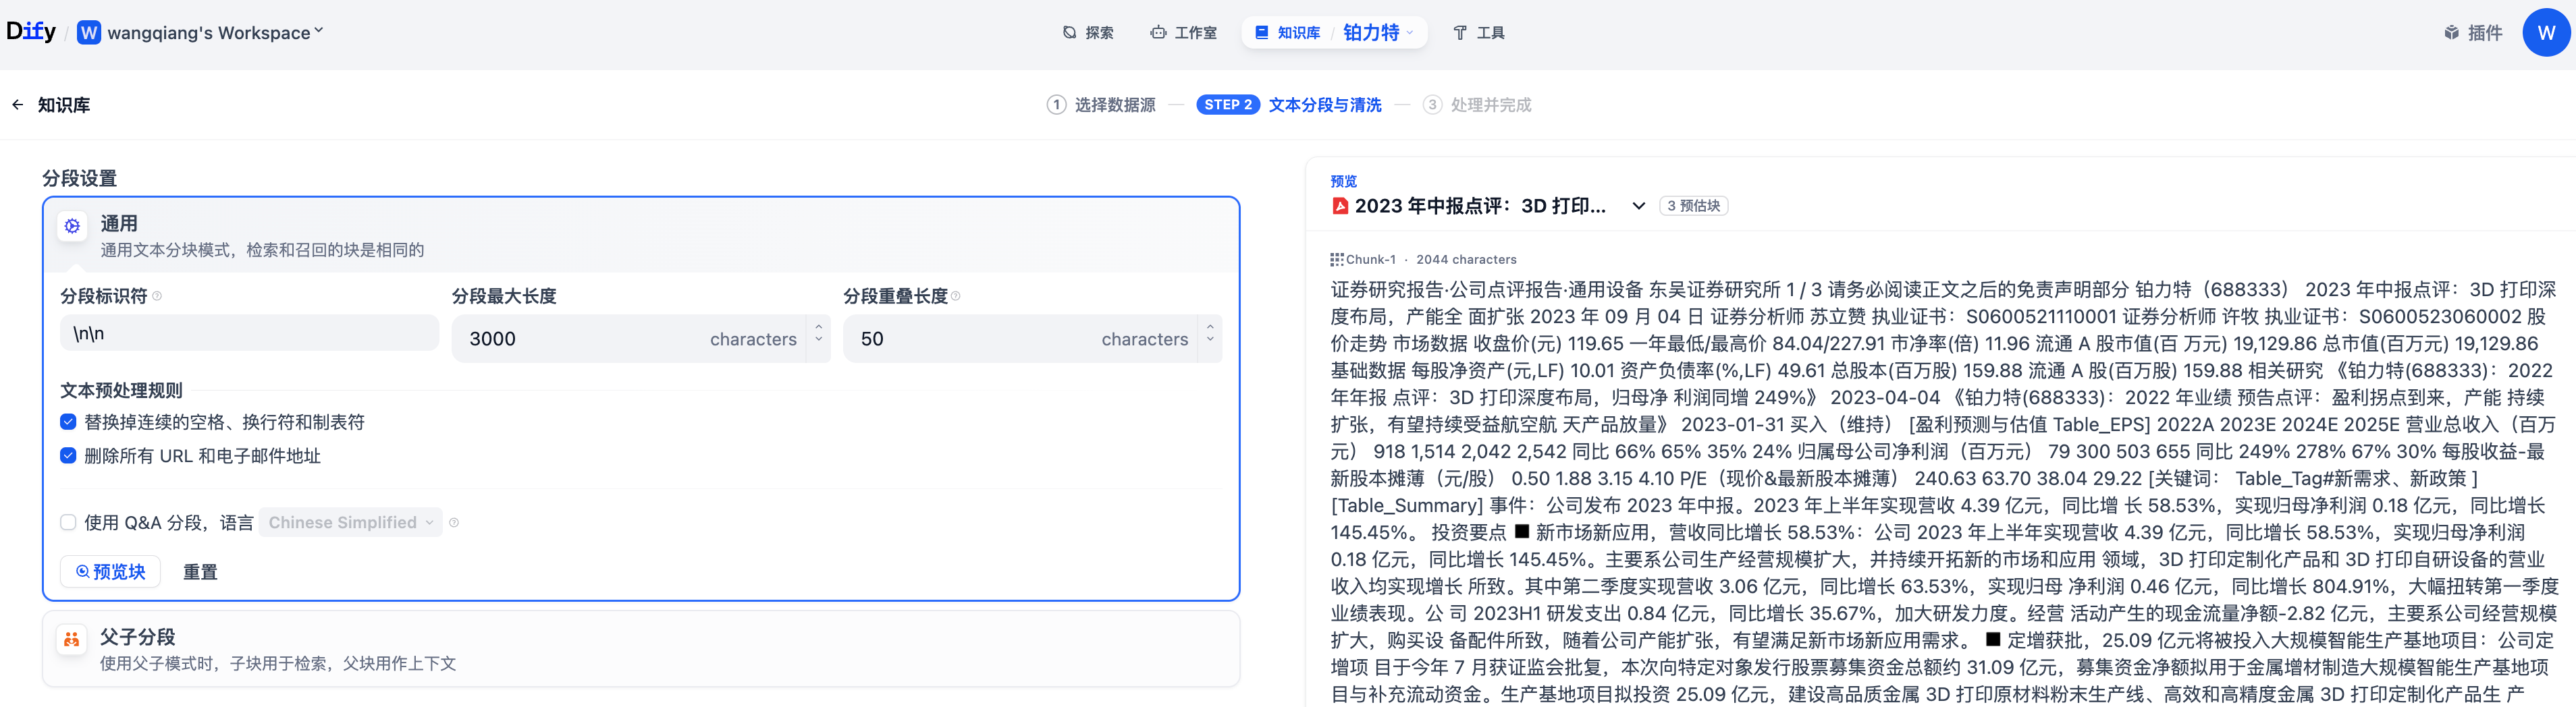Click the 2023 年中报点评 file name

coord(1480,206)
